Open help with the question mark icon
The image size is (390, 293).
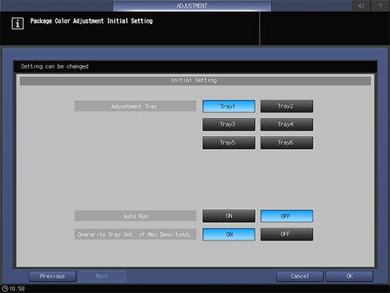point(380,5)
